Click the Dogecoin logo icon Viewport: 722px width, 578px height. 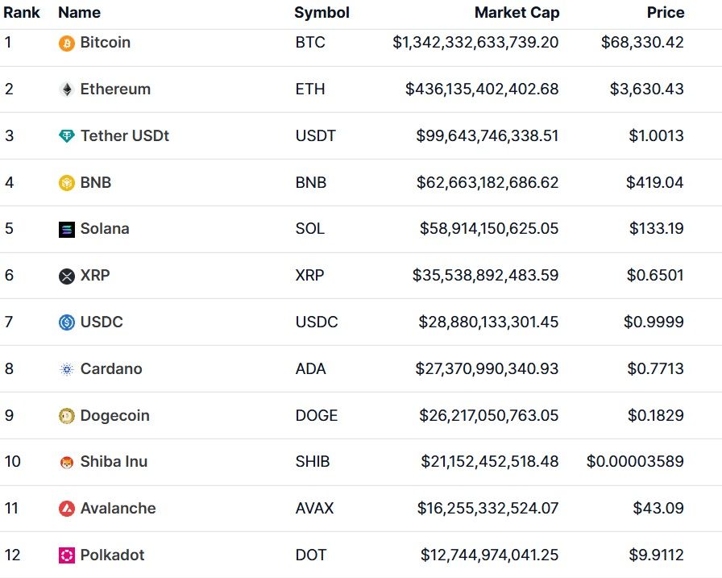67,416
